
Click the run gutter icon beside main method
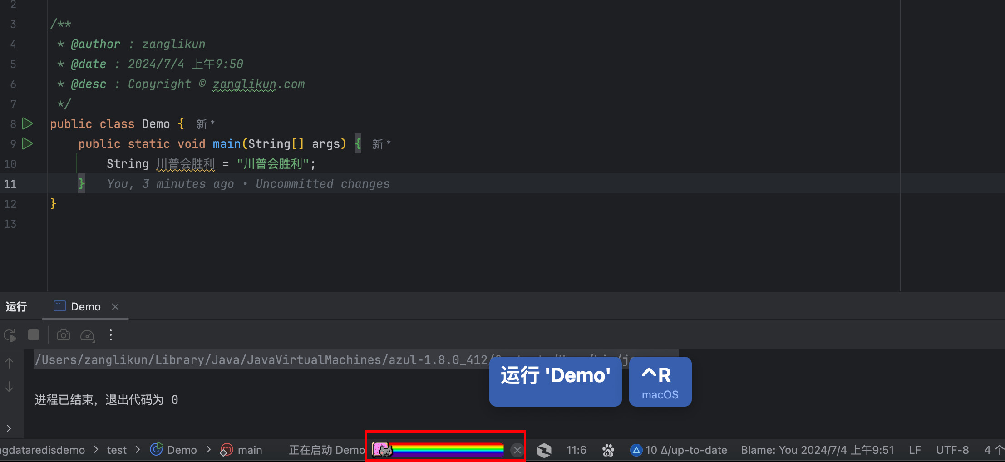pos(27,143)
